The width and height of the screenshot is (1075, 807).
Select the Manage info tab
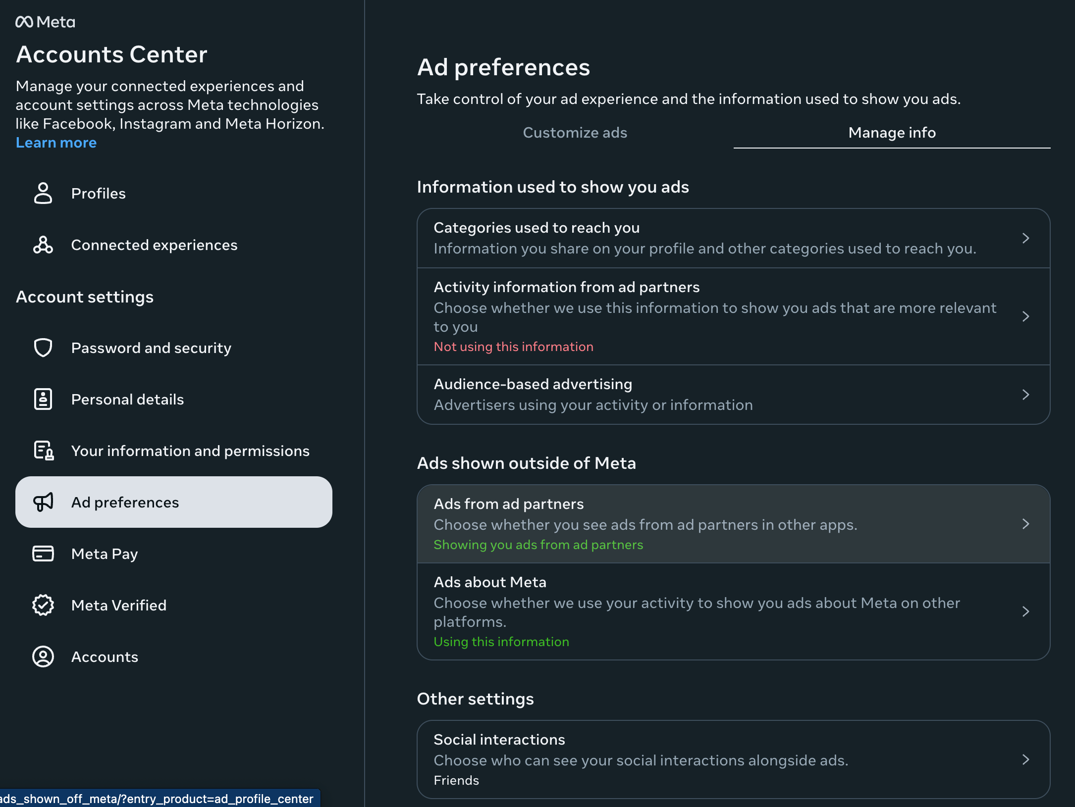click(x=892, y=133)
